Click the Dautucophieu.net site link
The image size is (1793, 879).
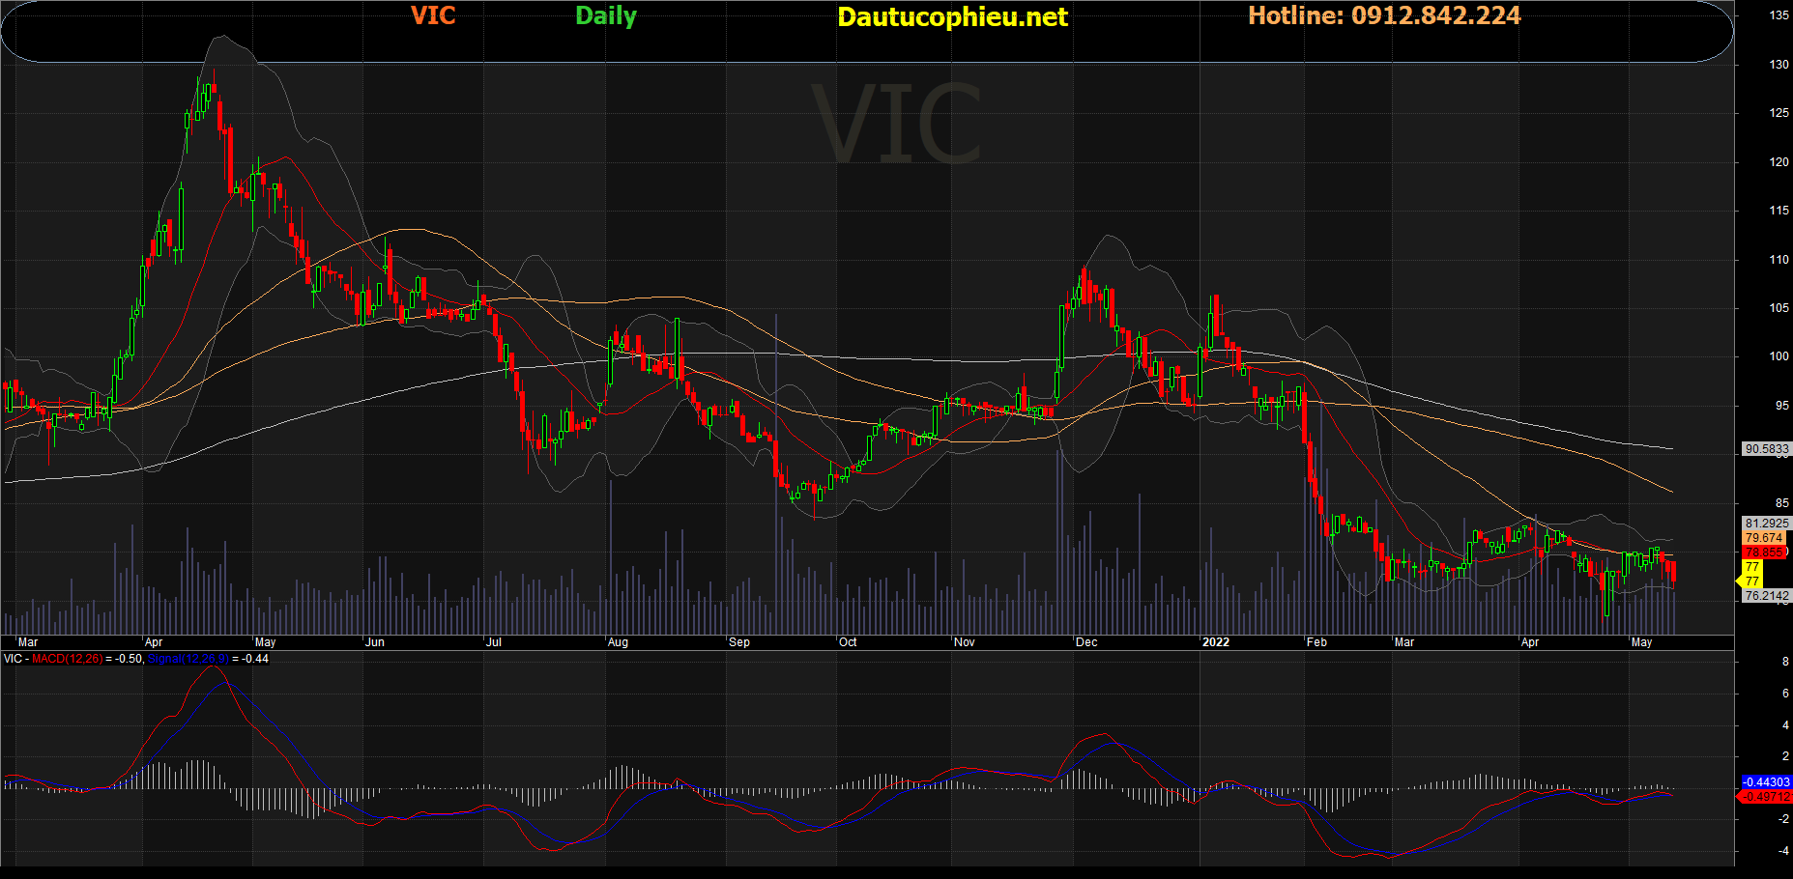pyautogui.click(x=952, y=17)
